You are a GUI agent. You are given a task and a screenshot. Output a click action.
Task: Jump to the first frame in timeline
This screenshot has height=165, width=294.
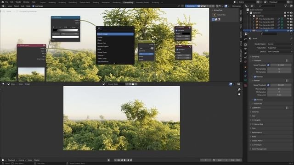click(x=115, y=160)
